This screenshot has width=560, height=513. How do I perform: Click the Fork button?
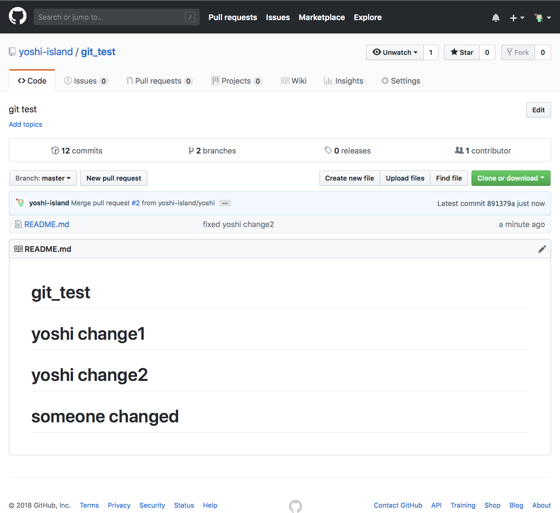tap(518, 53)
